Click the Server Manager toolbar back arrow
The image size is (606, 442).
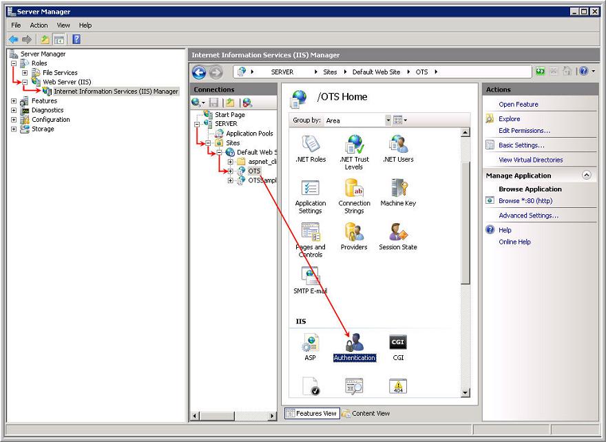[x=14, y=39]
